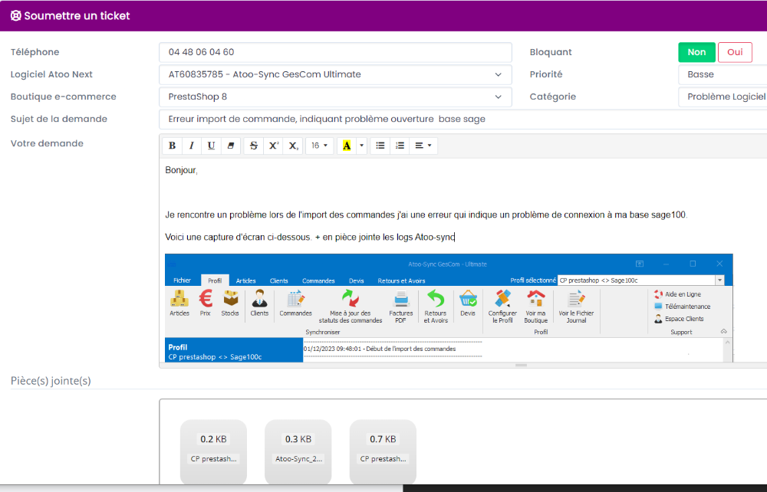Open the Fichier tab in Atoo-Sync screenshot
Screen dimensions: 767x492
pyautogui.click(x=182, y=280)
